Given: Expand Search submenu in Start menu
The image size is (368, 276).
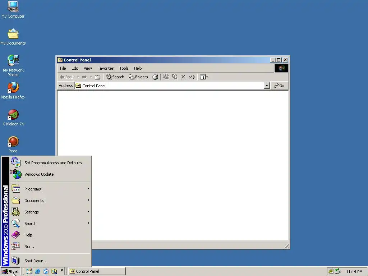Looking at the screenshot, I should [50, 224].
